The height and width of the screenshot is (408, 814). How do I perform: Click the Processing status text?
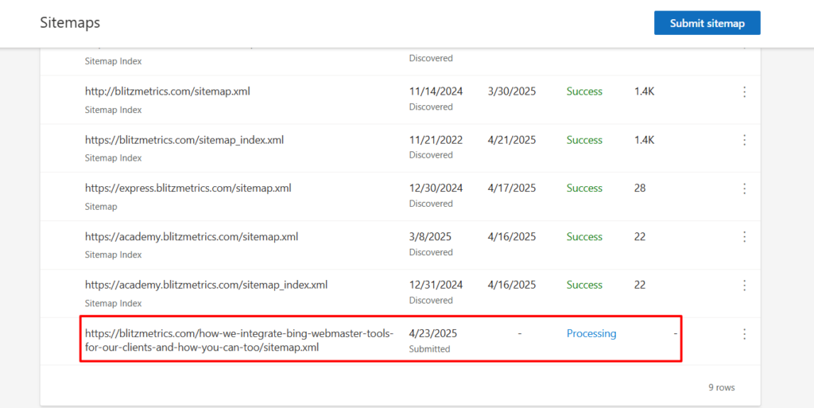coord(591,334)
